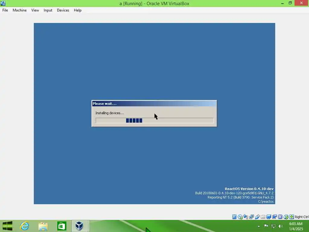This screenshot has height=232, width=309.
Task: Click the Installing devices progress bar
Action: point(155,120)
